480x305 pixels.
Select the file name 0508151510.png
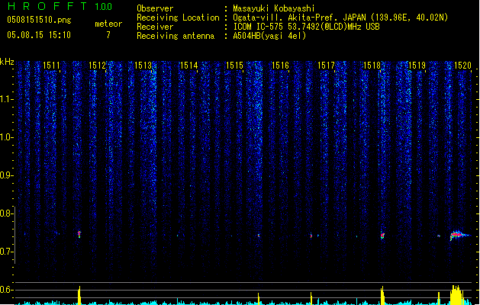pos(39,20)
